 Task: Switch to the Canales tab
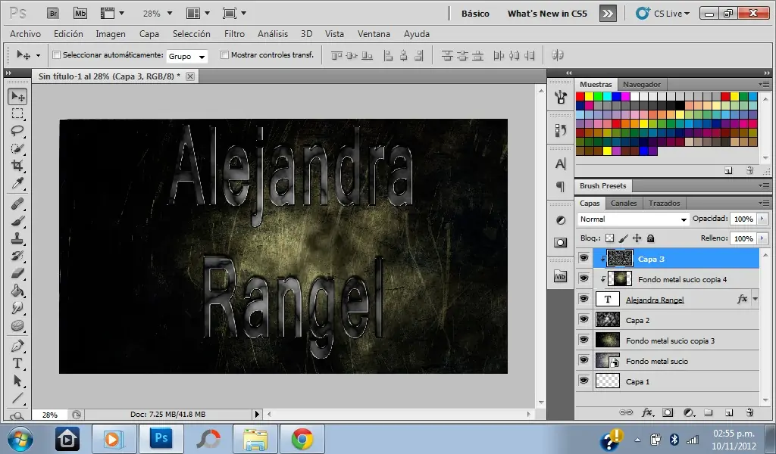(x=623, y=203)
